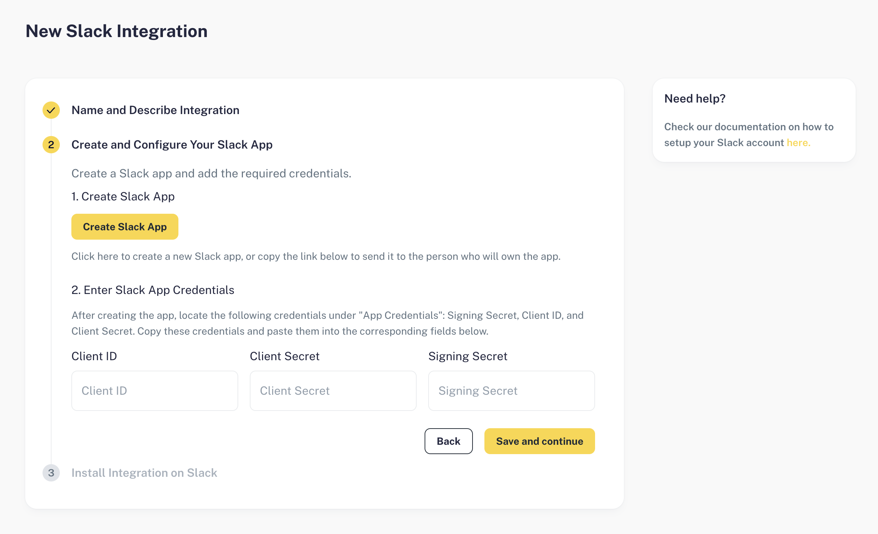Open Name and Describe Integration step
Viewport: 878px width, 534px height.
tap(155, 110)
